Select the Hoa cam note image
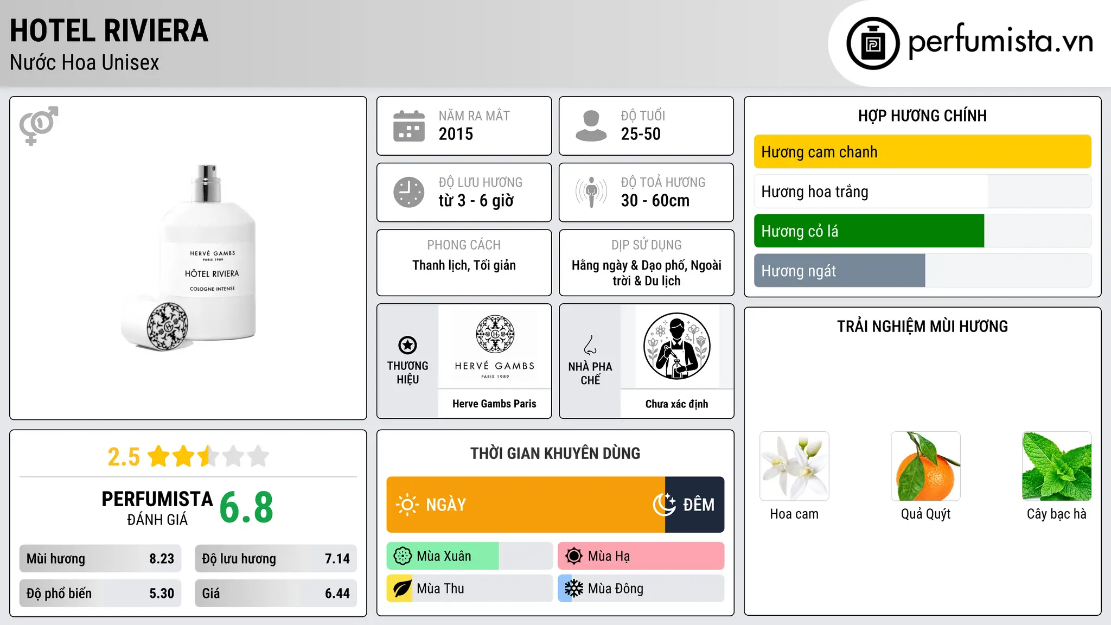 pos(794,466)
